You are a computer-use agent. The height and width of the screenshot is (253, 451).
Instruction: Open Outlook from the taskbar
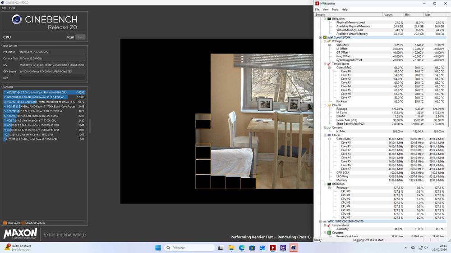[x=262, y=248]
